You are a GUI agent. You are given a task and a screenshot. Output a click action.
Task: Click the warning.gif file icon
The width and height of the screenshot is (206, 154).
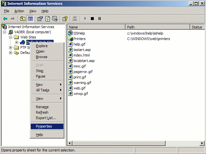pos(70,83)
